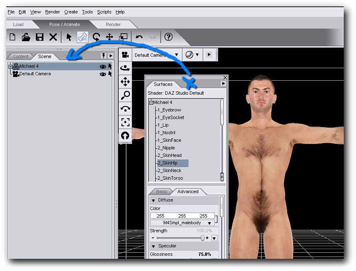The height and width of the screenshot is (271, 356).
Task: Open the Tools menu
Action: (x=87, y=12)
